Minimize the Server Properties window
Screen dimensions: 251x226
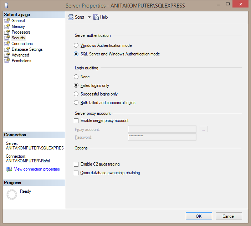click(218, 5)
